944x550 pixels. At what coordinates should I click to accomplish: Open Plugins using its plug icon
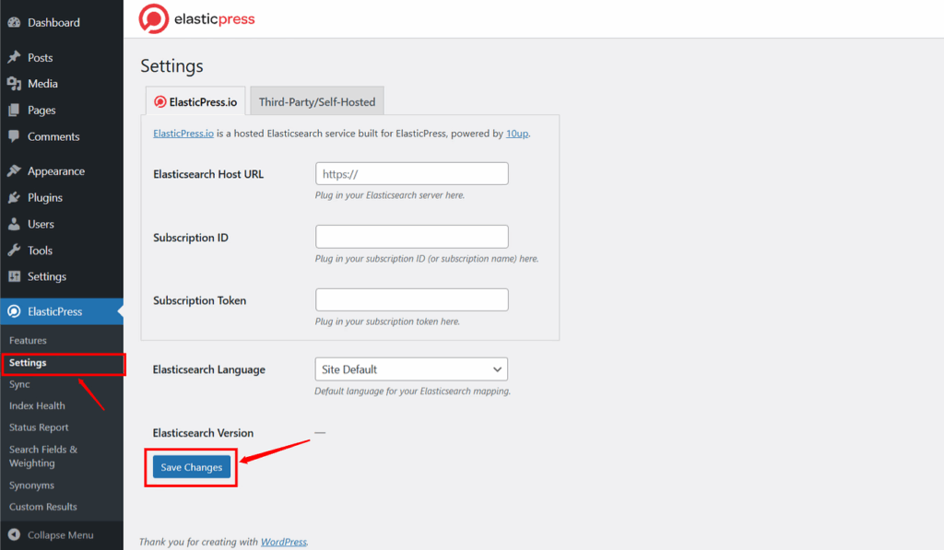17,197
